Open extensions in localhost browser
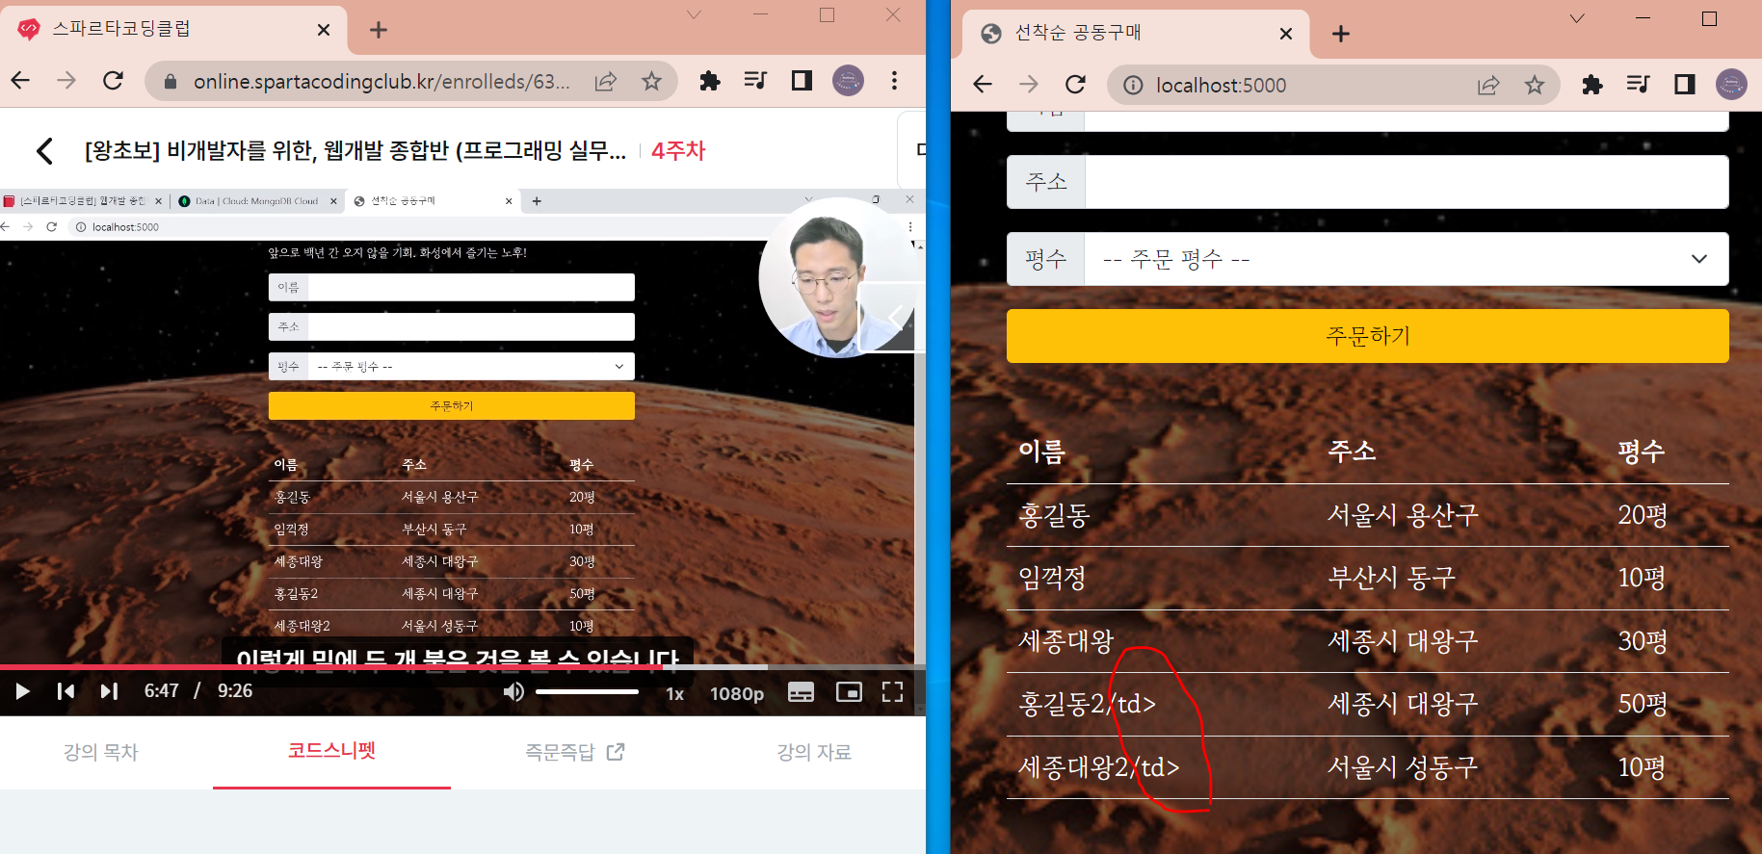The width and height of the screenshot is (1762, 854). tap(1592, 85)
